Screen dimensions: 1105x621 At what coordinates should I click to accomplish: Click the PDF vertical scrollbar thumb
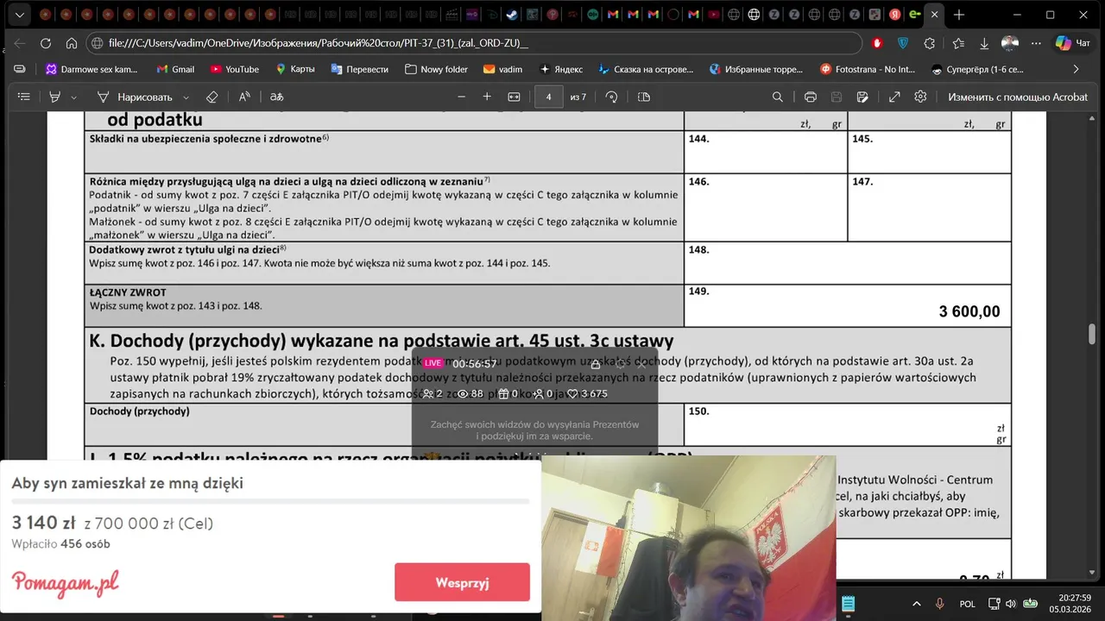(x=1092, y=333)
